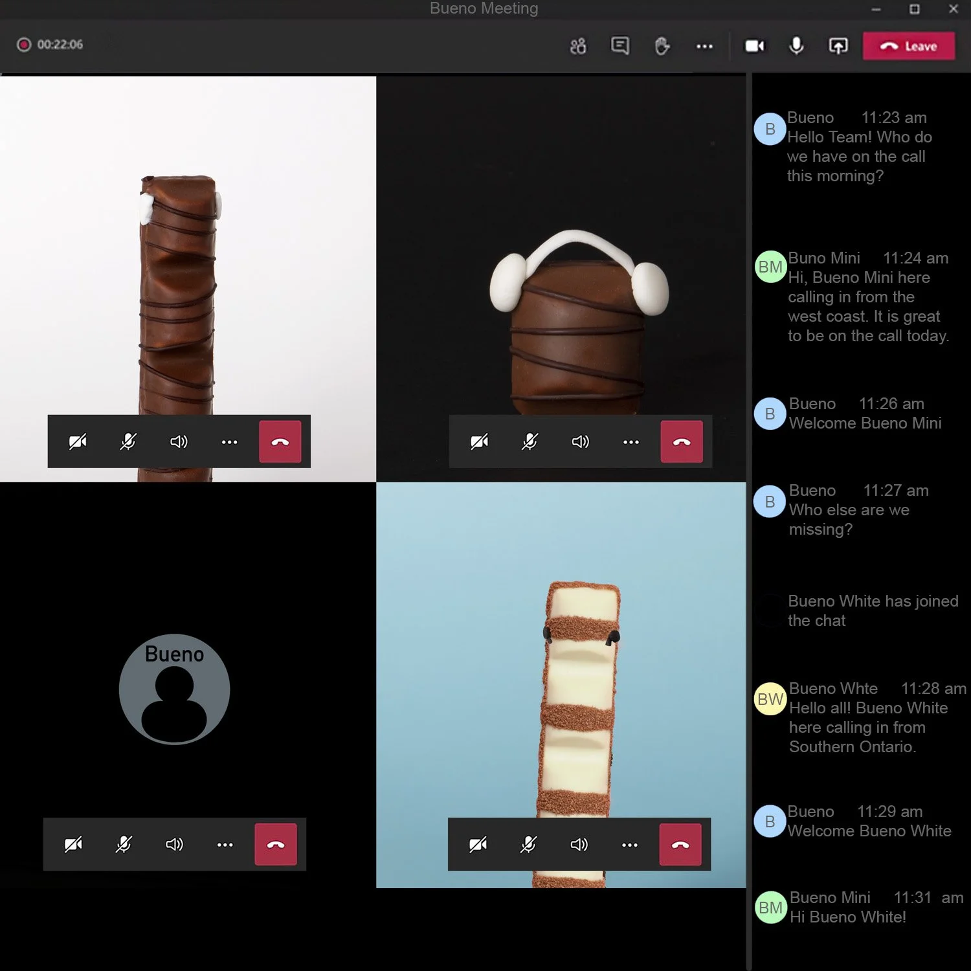Open more options on headphone Bueno Mini tile
This screenshot has width=971, height=971.
tap(631, 442)
